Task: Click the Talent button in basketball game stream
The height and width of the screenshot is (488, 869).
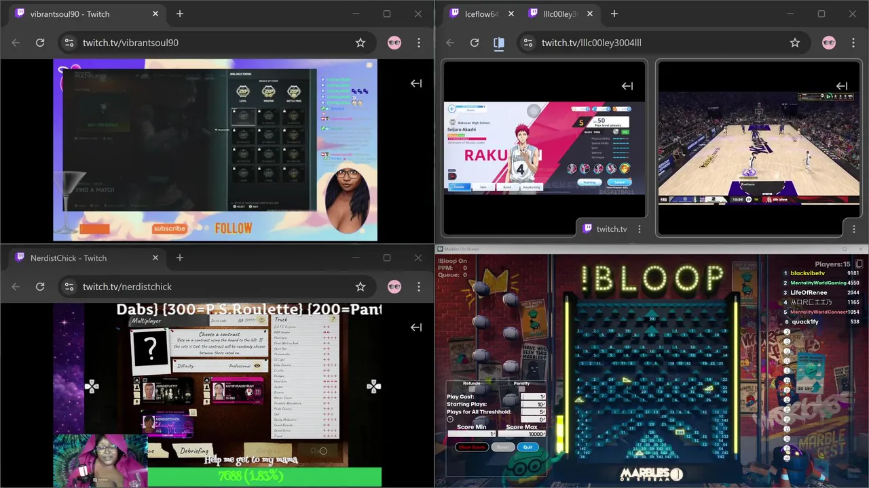Action: click(x=619, y=182)
